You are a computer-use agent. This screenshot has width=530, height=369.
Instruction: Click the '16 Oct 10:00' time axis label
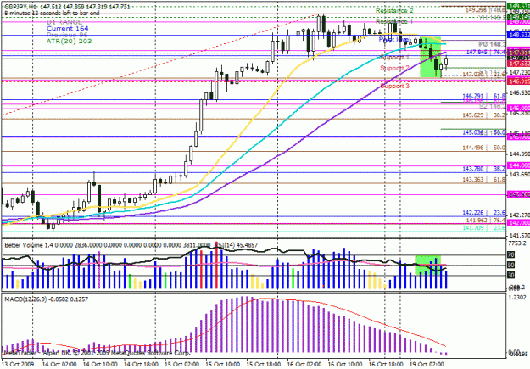coord(345,364)
